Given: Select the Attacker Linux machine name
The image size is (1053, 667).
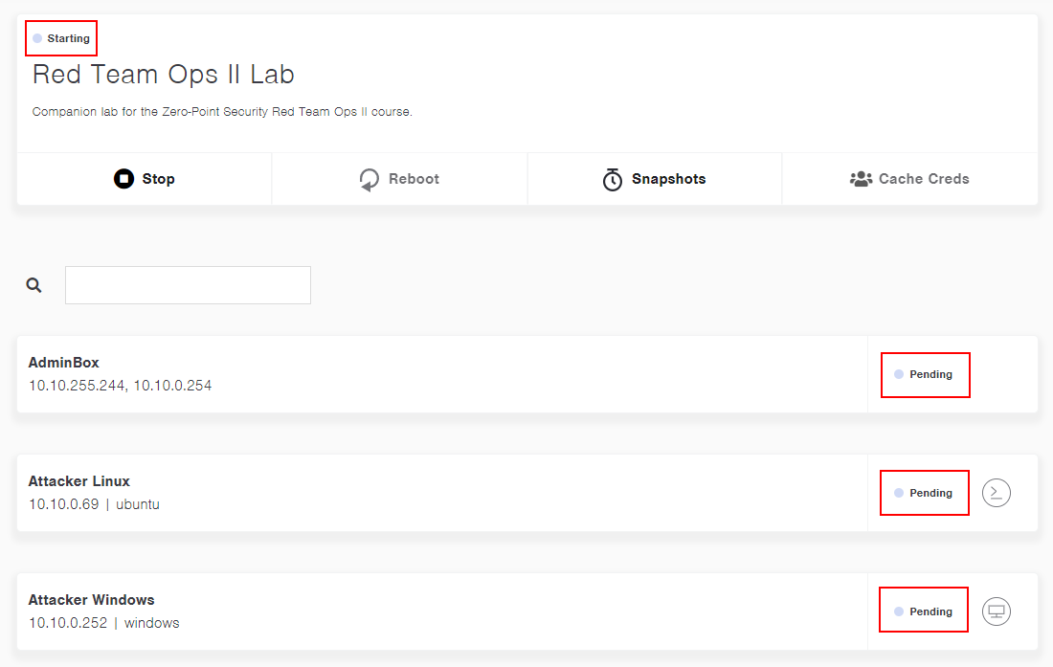Looking at the screenshot, I should (x=79, y=481).
